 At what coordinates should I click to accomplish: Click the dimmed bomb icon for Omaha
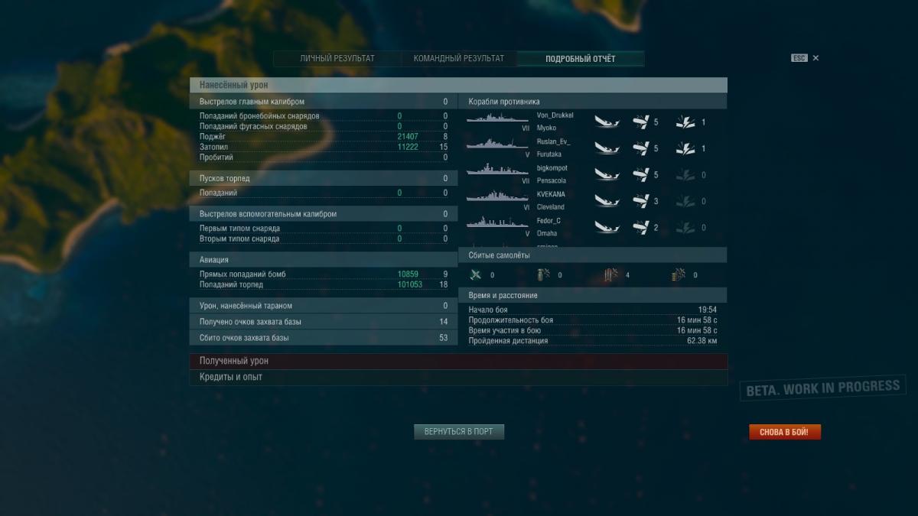(685, 228)
